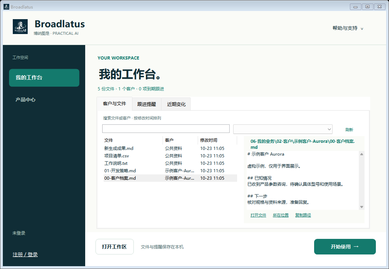
Task: Click the preview file path heading
Action: (x=303, y=144)
